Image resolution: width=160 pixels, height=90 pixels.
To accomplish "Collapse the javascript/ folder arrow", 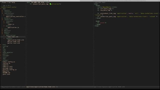I will [x=2, y=19].
